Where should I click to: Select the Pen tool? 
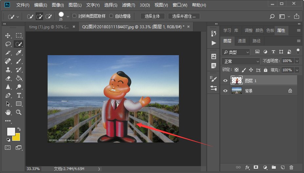click(x=8, y=95)
